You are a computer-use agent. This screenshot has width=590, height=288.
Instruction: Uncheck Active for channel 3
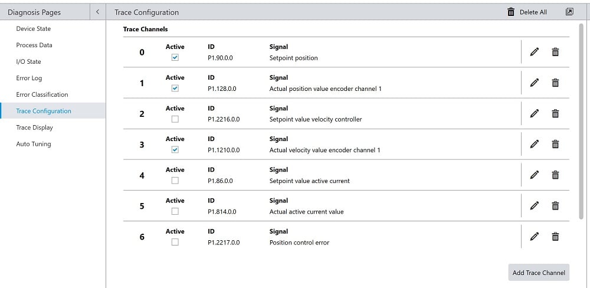click(x=175, y=150)
